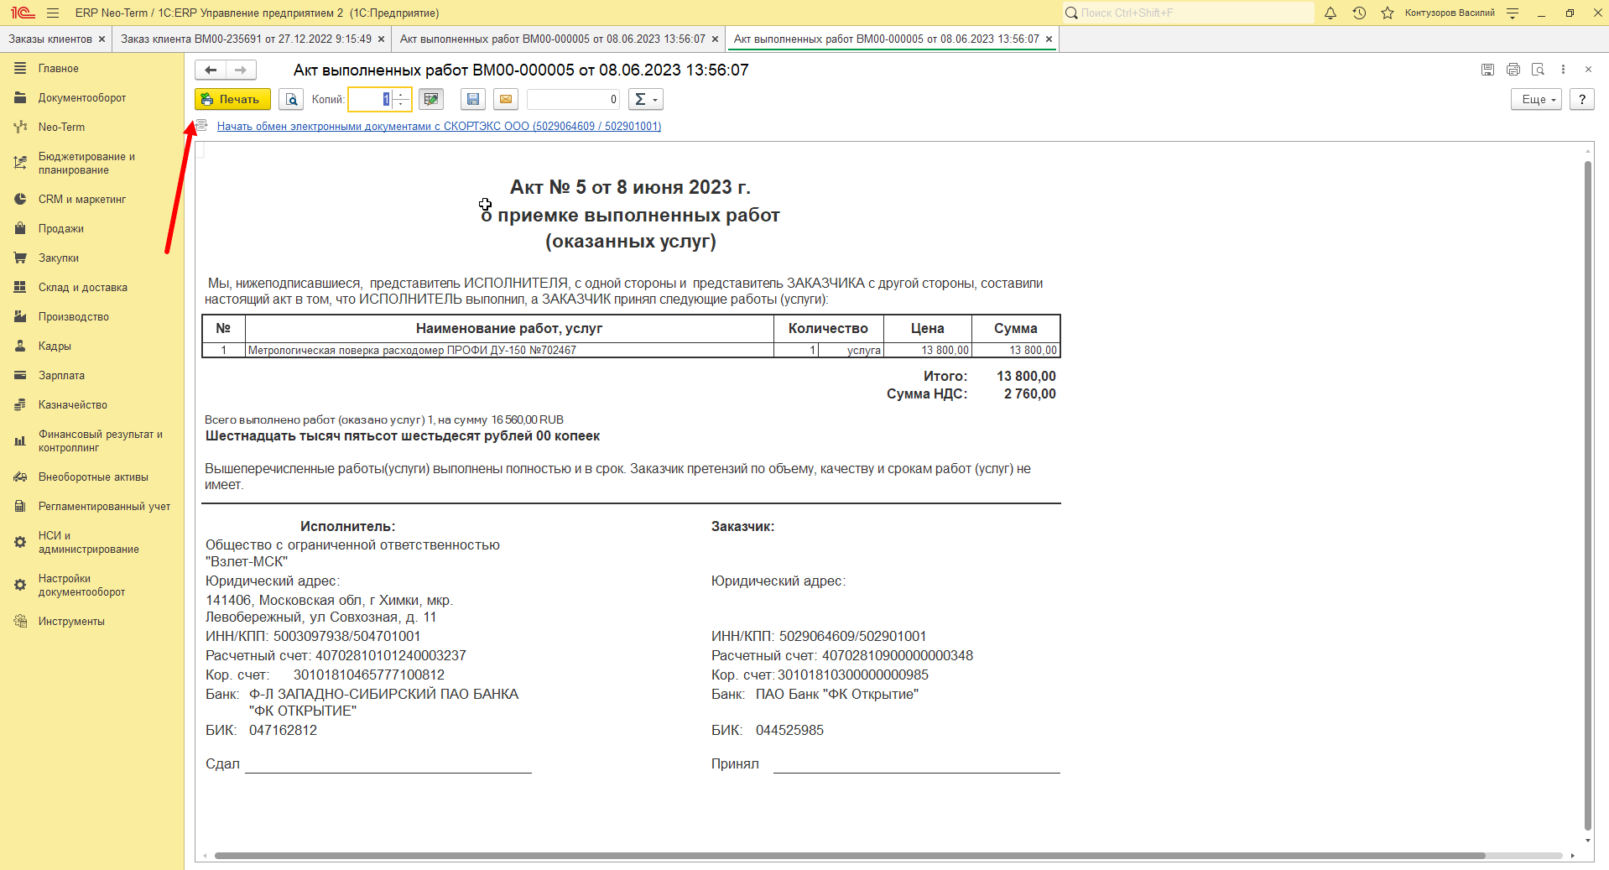Click the Склад и доставка icon in the sidebar

click(20, 287)
